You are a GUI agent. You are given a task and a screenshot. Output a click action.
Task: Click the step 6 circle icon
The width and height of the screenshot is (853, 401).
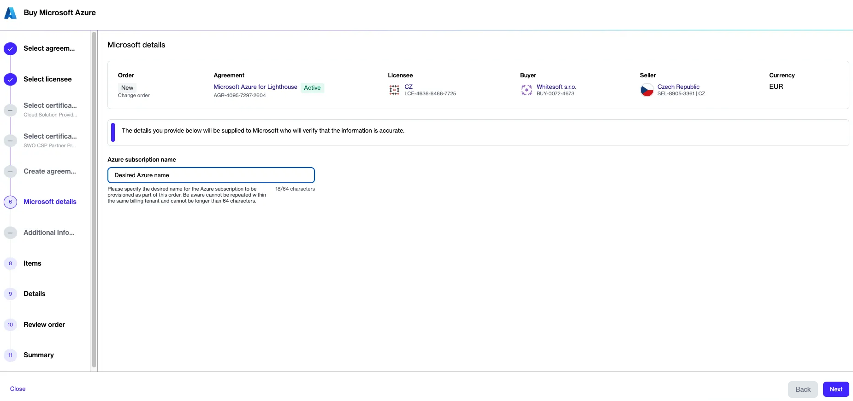(x=10, y=202)
